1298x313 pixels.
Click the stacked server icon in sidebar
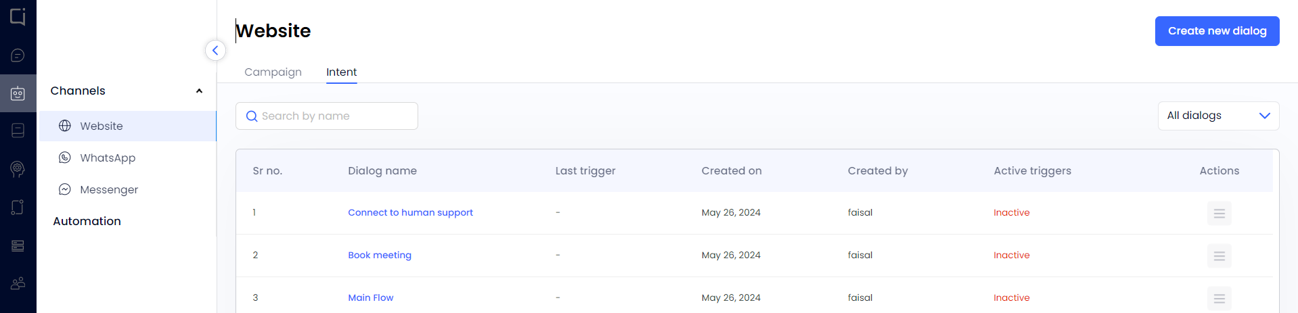(18, 245)
